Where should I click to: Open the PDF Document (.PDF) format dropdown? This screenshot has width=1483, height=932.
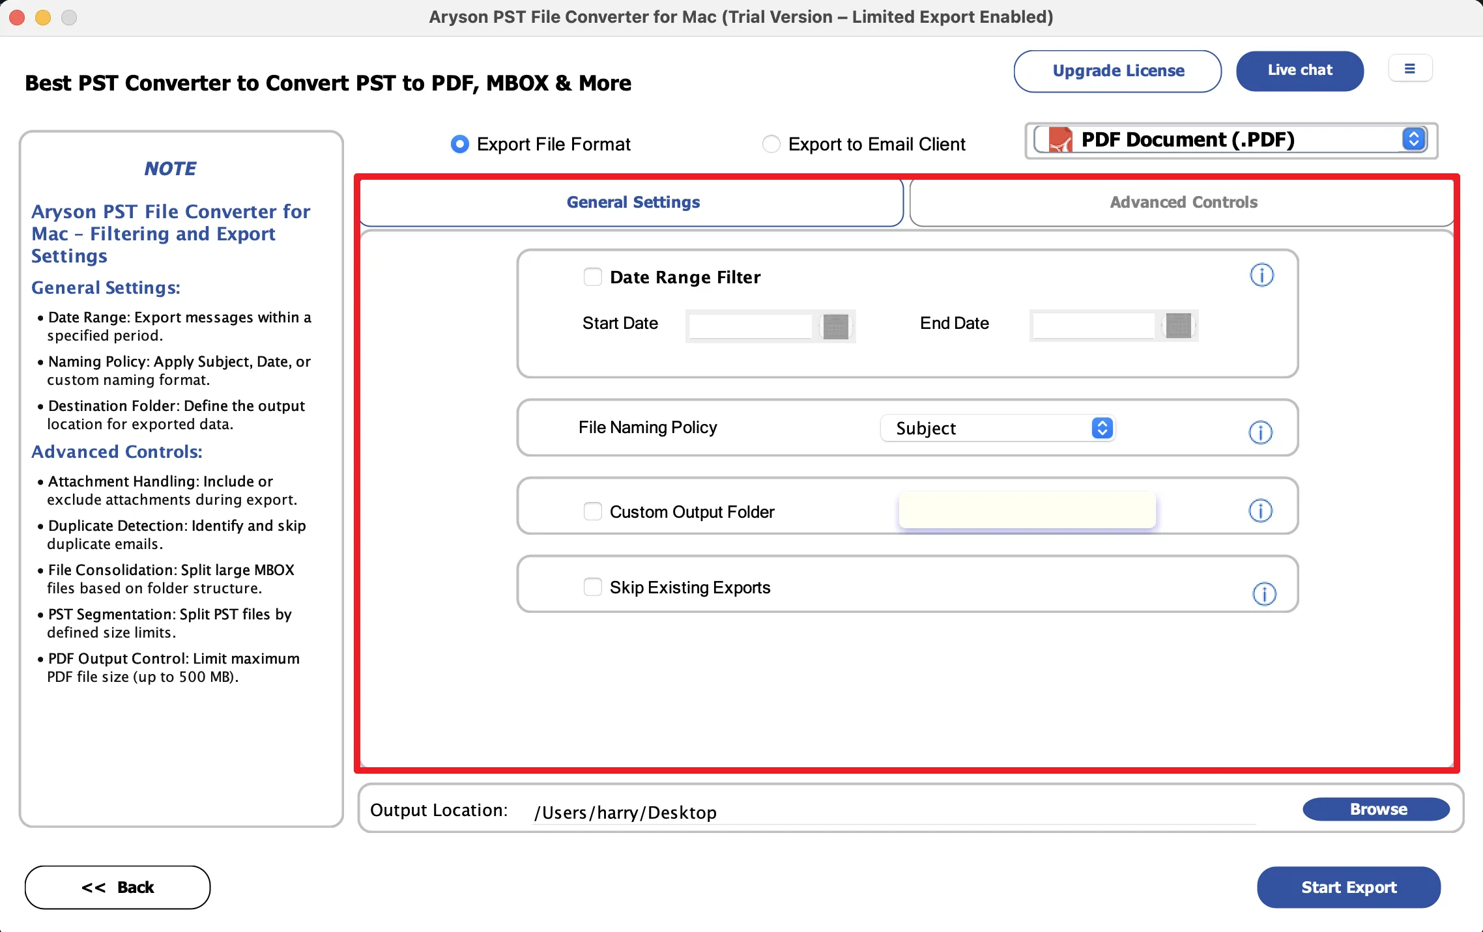coord(1231,140)
